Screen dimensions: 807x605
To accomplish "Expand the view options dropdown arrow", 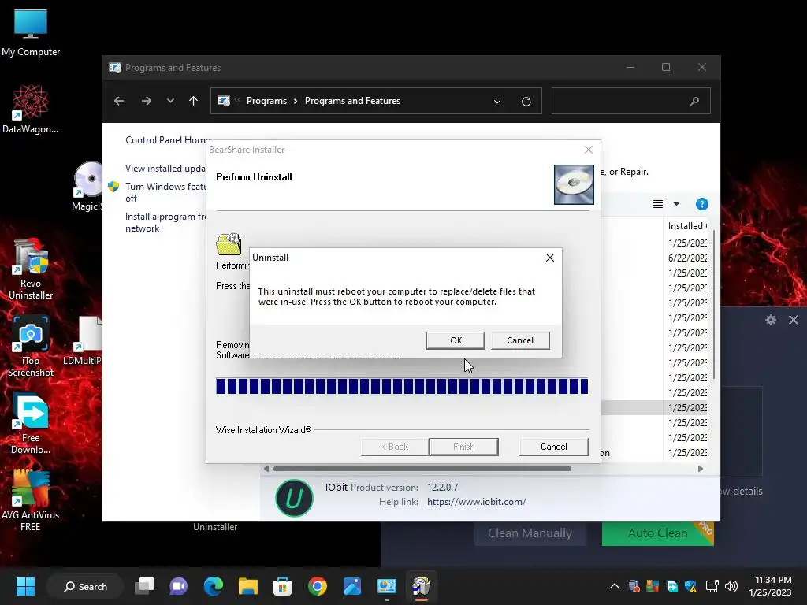I will [x=676, y=204].
